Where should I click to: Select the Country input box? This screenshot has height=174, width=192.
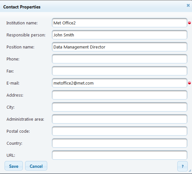click(x=120, y=143)
